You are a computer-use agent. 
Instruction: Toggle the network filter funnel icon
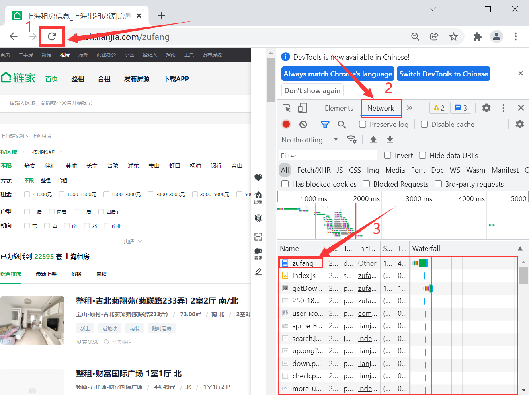325,125
